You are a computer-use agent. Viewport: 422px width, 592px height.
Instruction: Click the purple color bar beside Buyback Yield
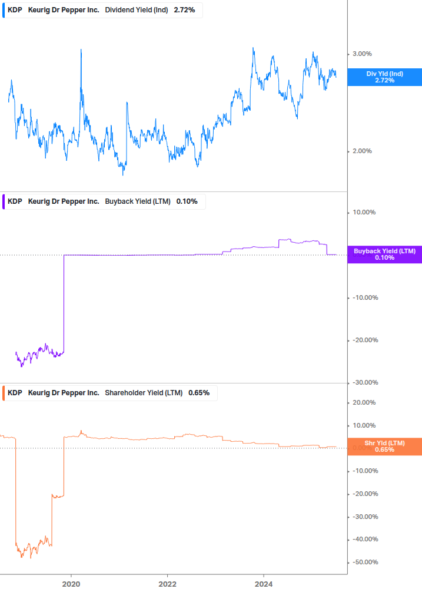(4, 201)
